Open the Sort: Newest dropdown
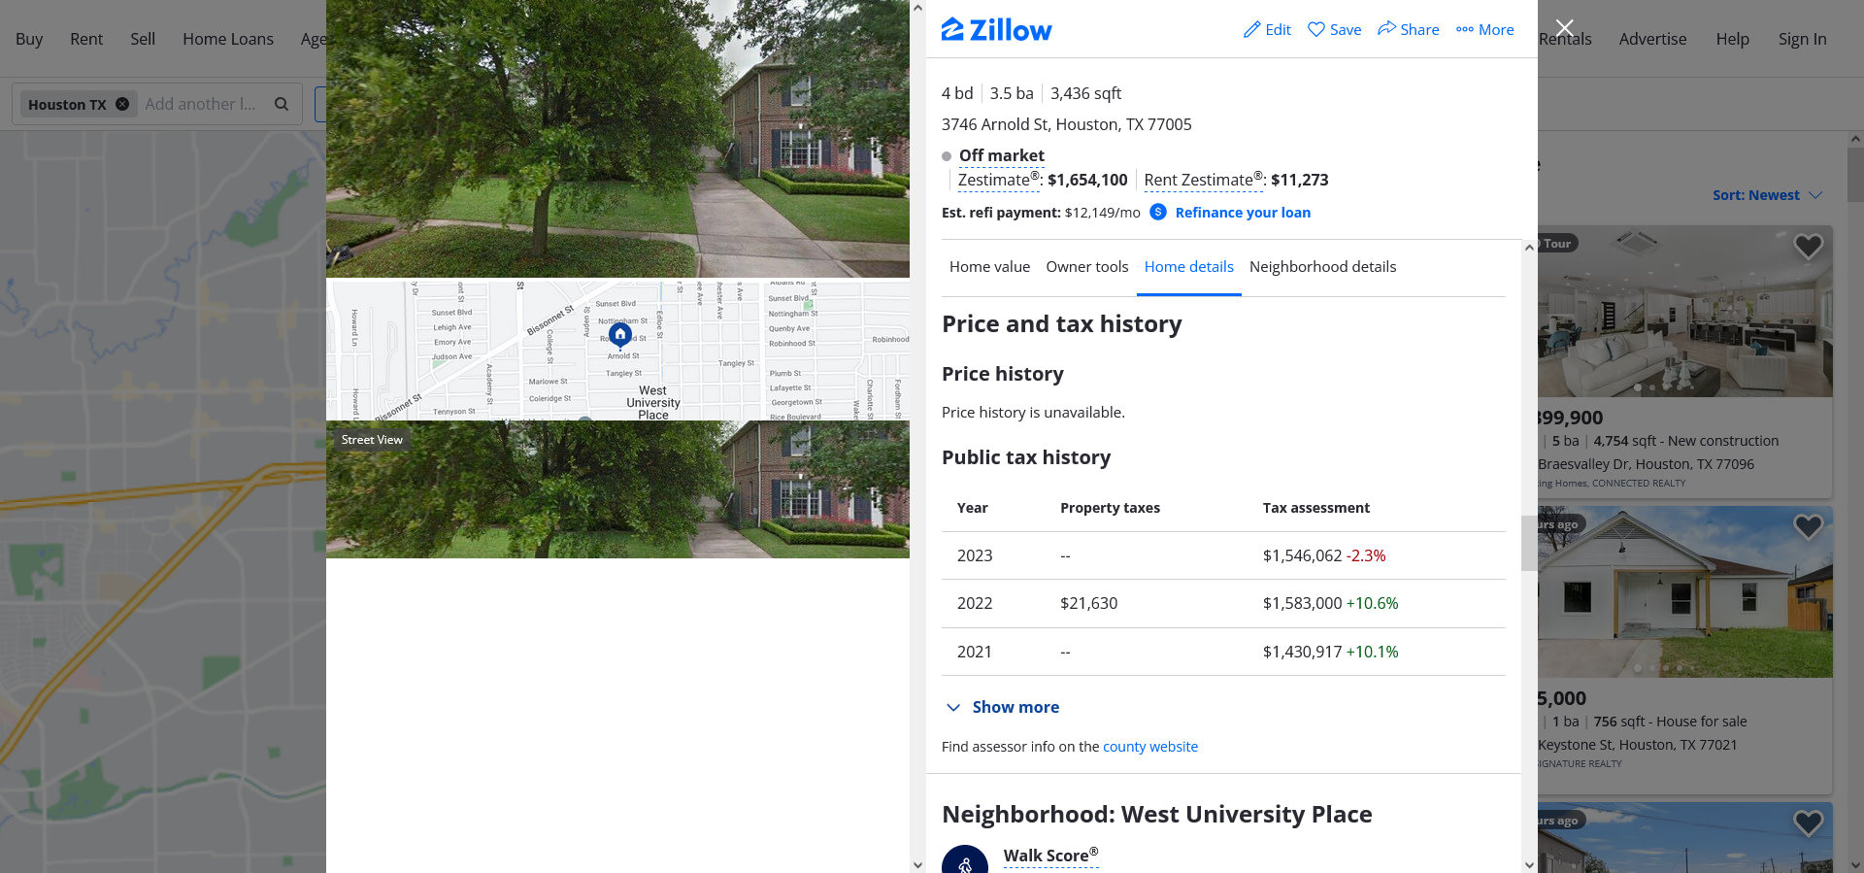This screenshot has width=1864, height=873. [1767, 195]
